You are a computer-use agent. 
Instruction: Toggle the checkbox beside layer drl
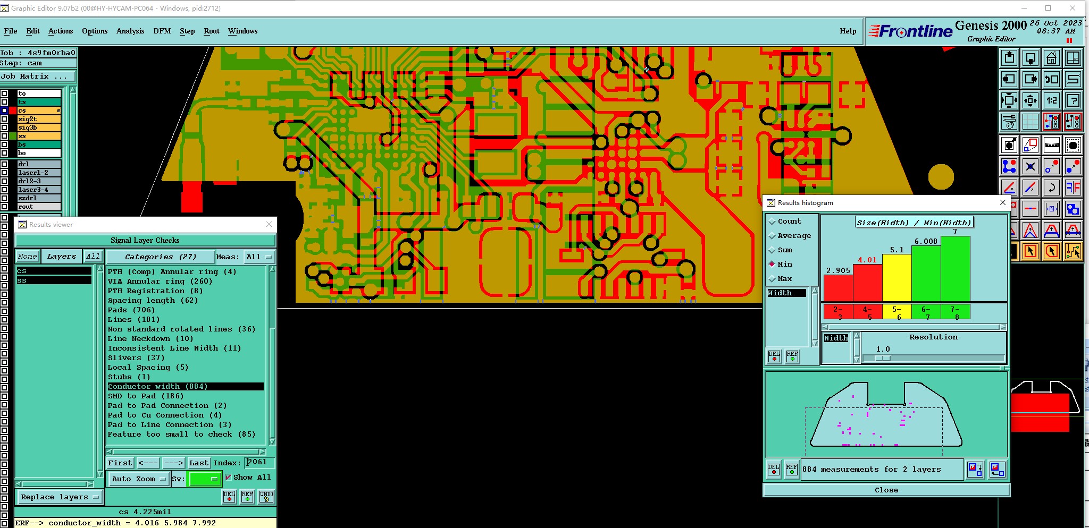pyautogui.click(x=4, y=164)
